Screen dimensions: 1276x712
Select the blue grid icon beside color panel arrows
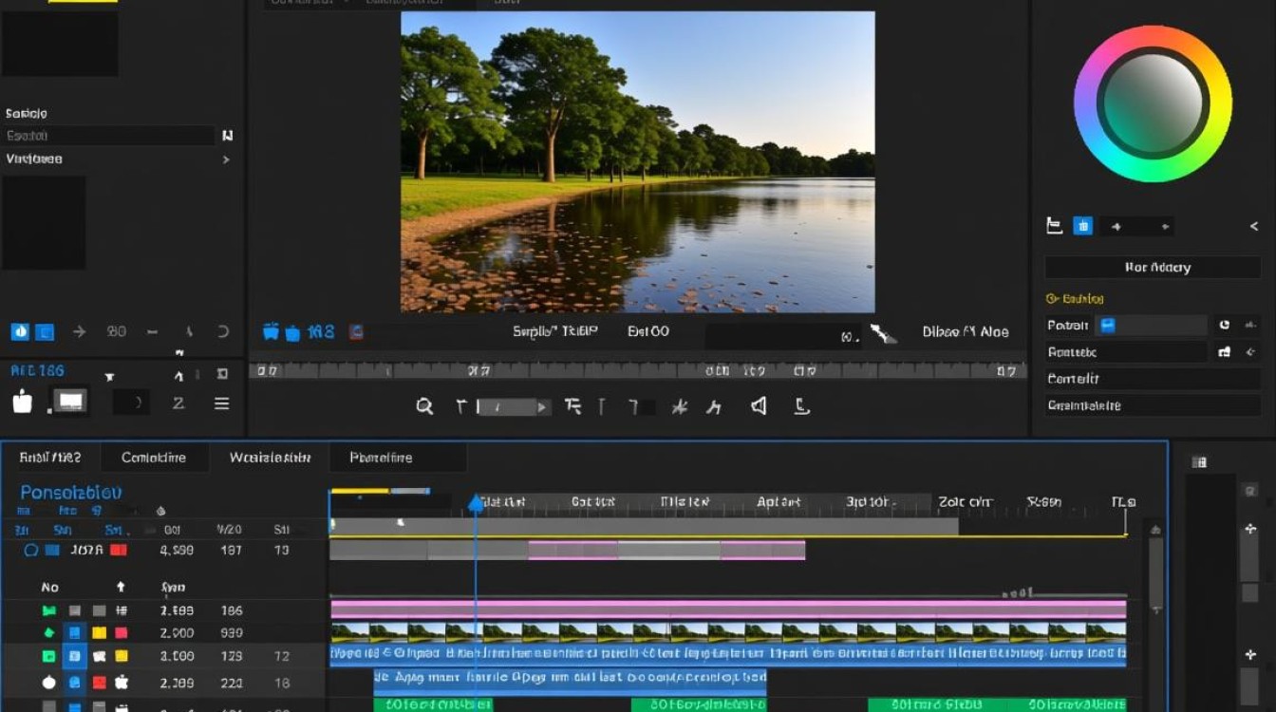coord(1082,226)
